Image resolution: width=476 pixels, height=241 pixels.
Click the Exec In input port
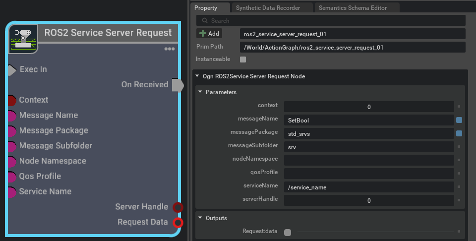point(12,69)
